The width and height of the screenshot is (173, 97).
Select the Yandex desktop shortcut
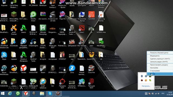point(24,69)
